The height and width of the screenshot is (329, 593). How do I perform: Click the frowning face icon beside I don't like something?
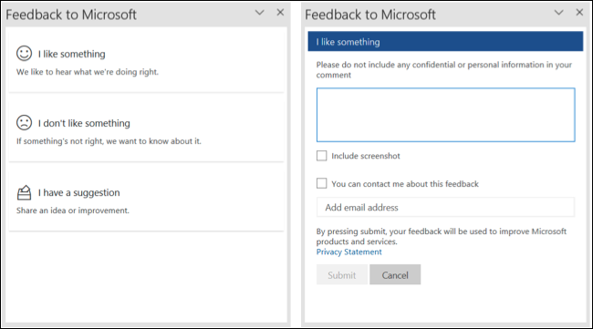point(24,122)
